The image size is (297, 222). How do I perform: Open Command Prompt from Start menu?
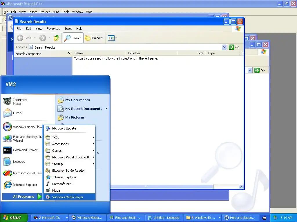pyautogui.click(x=23, y=150)
